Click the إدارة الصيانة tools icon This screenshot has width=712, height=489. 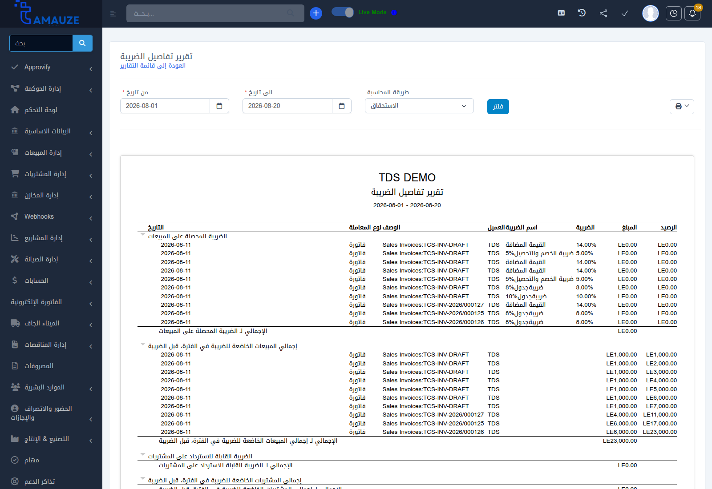15,259
